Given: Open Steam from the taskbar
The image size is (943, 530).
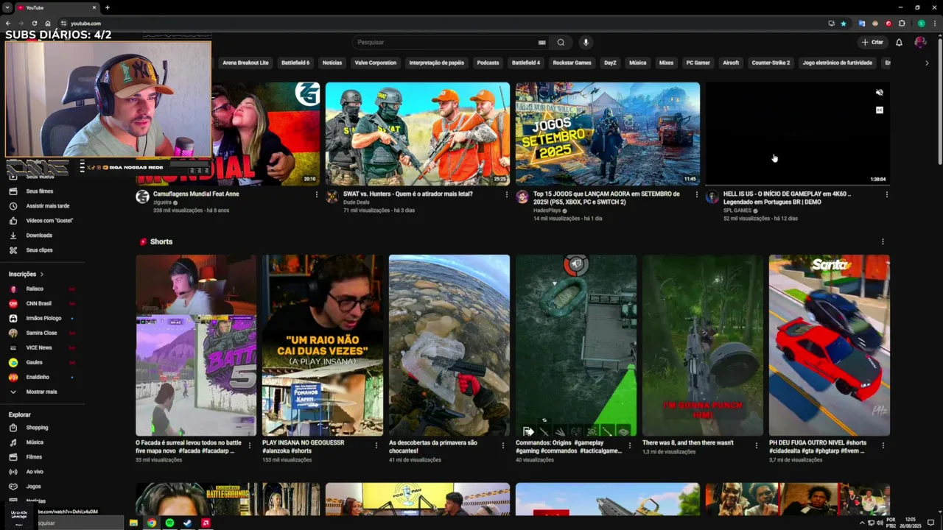Looking at the screenshot, I should (x=187, y=523).
